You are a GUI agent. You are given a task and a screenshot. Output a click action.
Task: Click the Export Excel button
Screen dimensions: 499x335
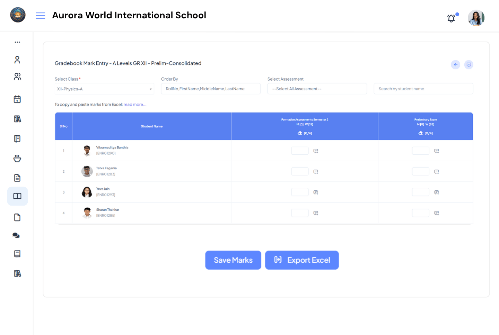coord(302,260)
